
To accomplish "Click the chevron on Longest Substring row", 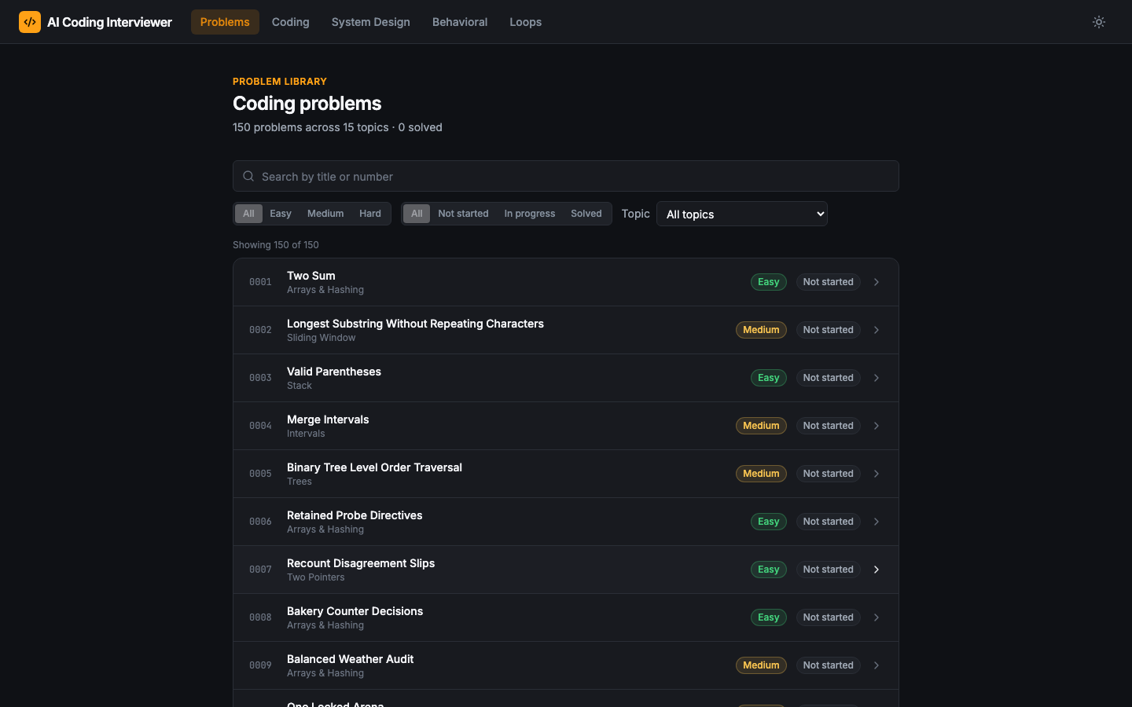I will (877, 330).
